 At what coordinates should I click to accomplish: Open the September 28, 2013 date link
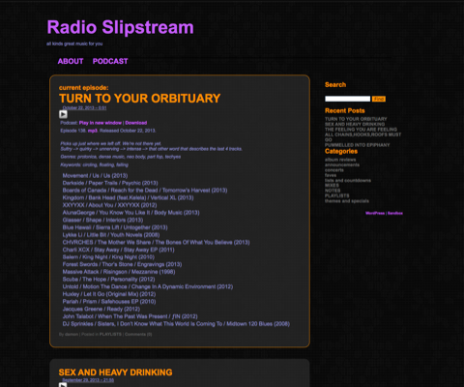88,380
